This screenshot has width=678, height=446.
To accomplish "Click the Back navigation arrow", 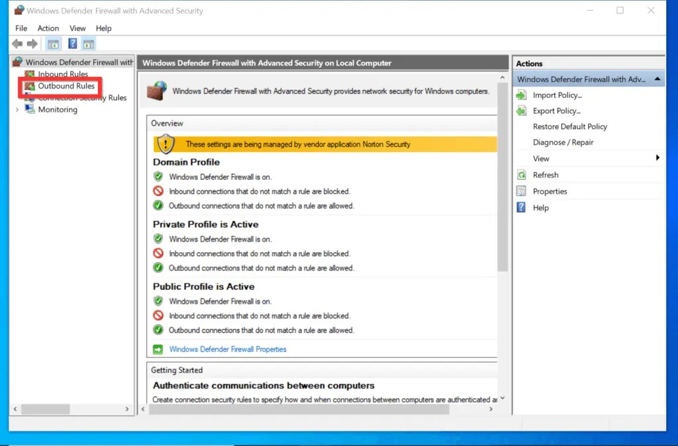I will click(17, 44).
